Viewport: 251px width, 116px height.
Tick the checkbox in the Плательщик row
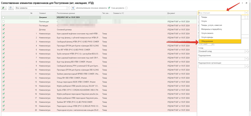click(4, 21)
